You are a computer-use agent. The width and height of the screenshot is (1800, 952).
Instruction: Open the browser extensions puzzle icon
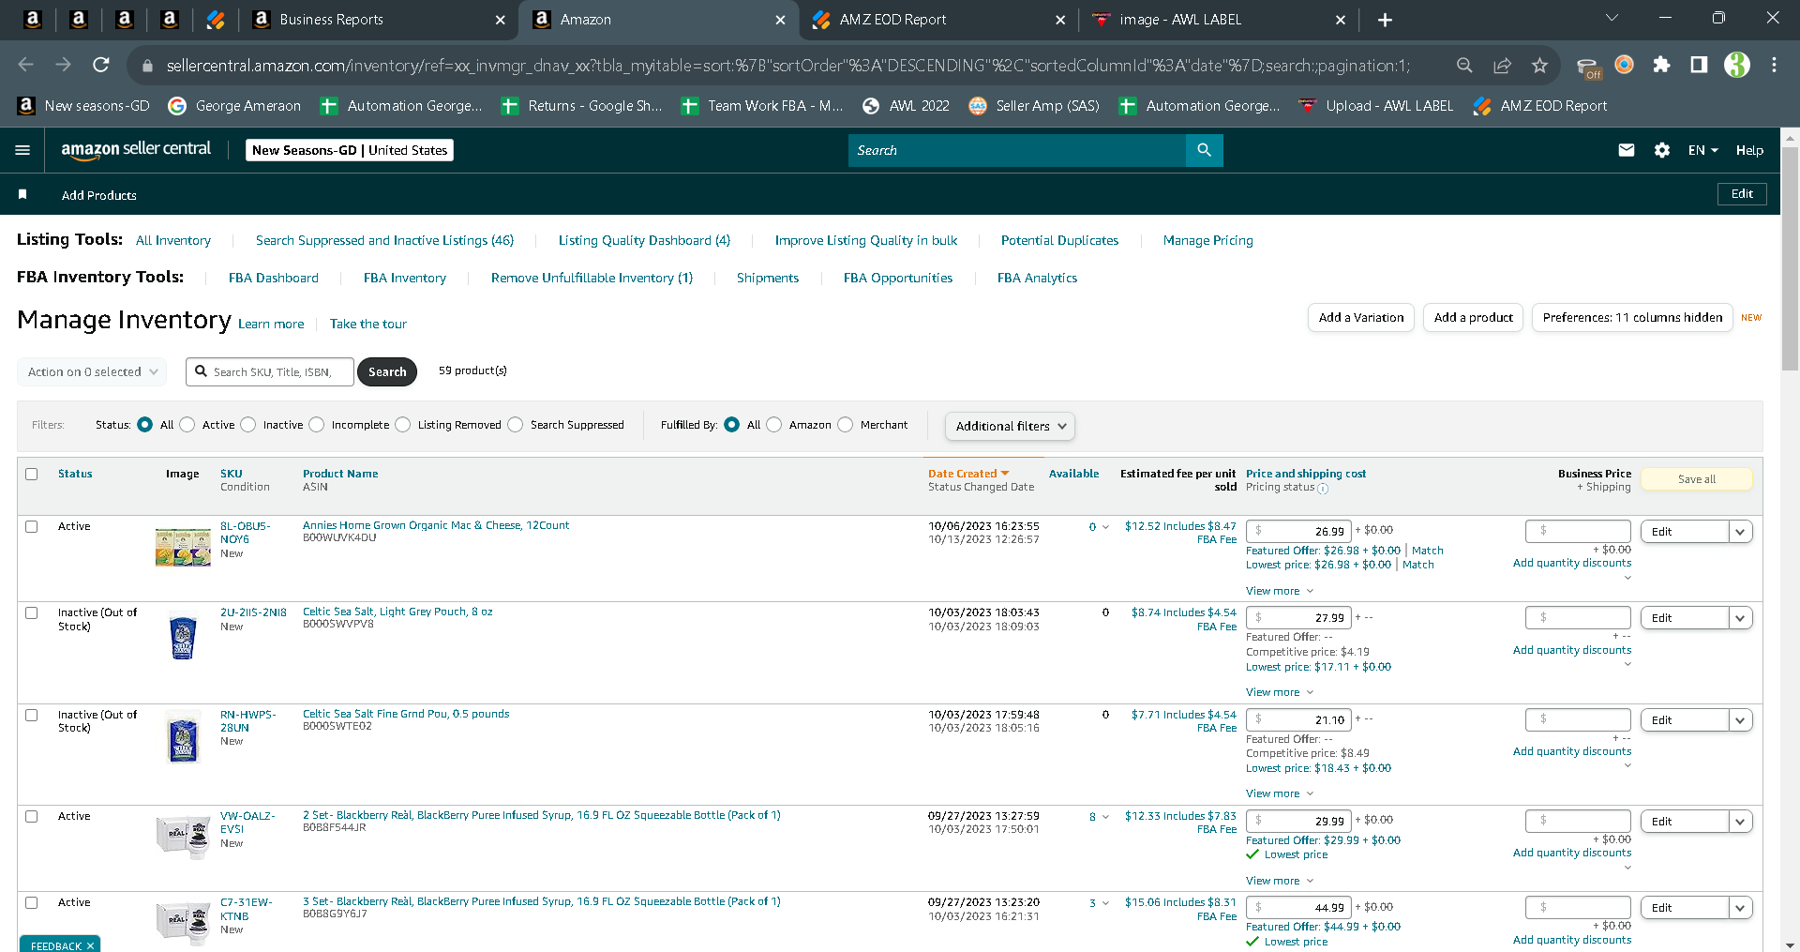[x=1661, y=65]
